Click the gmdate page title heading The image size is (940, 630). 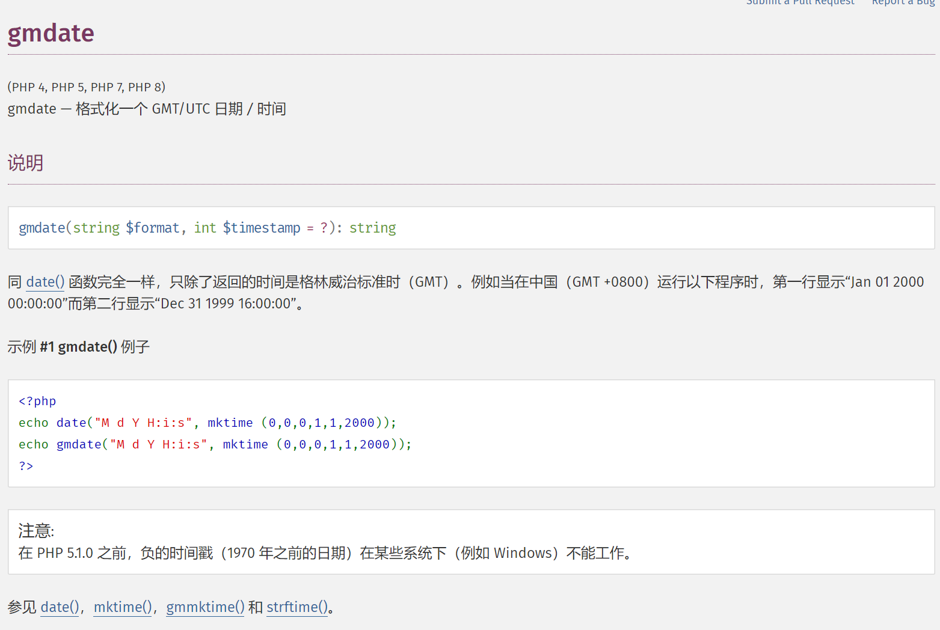(51, 33)
